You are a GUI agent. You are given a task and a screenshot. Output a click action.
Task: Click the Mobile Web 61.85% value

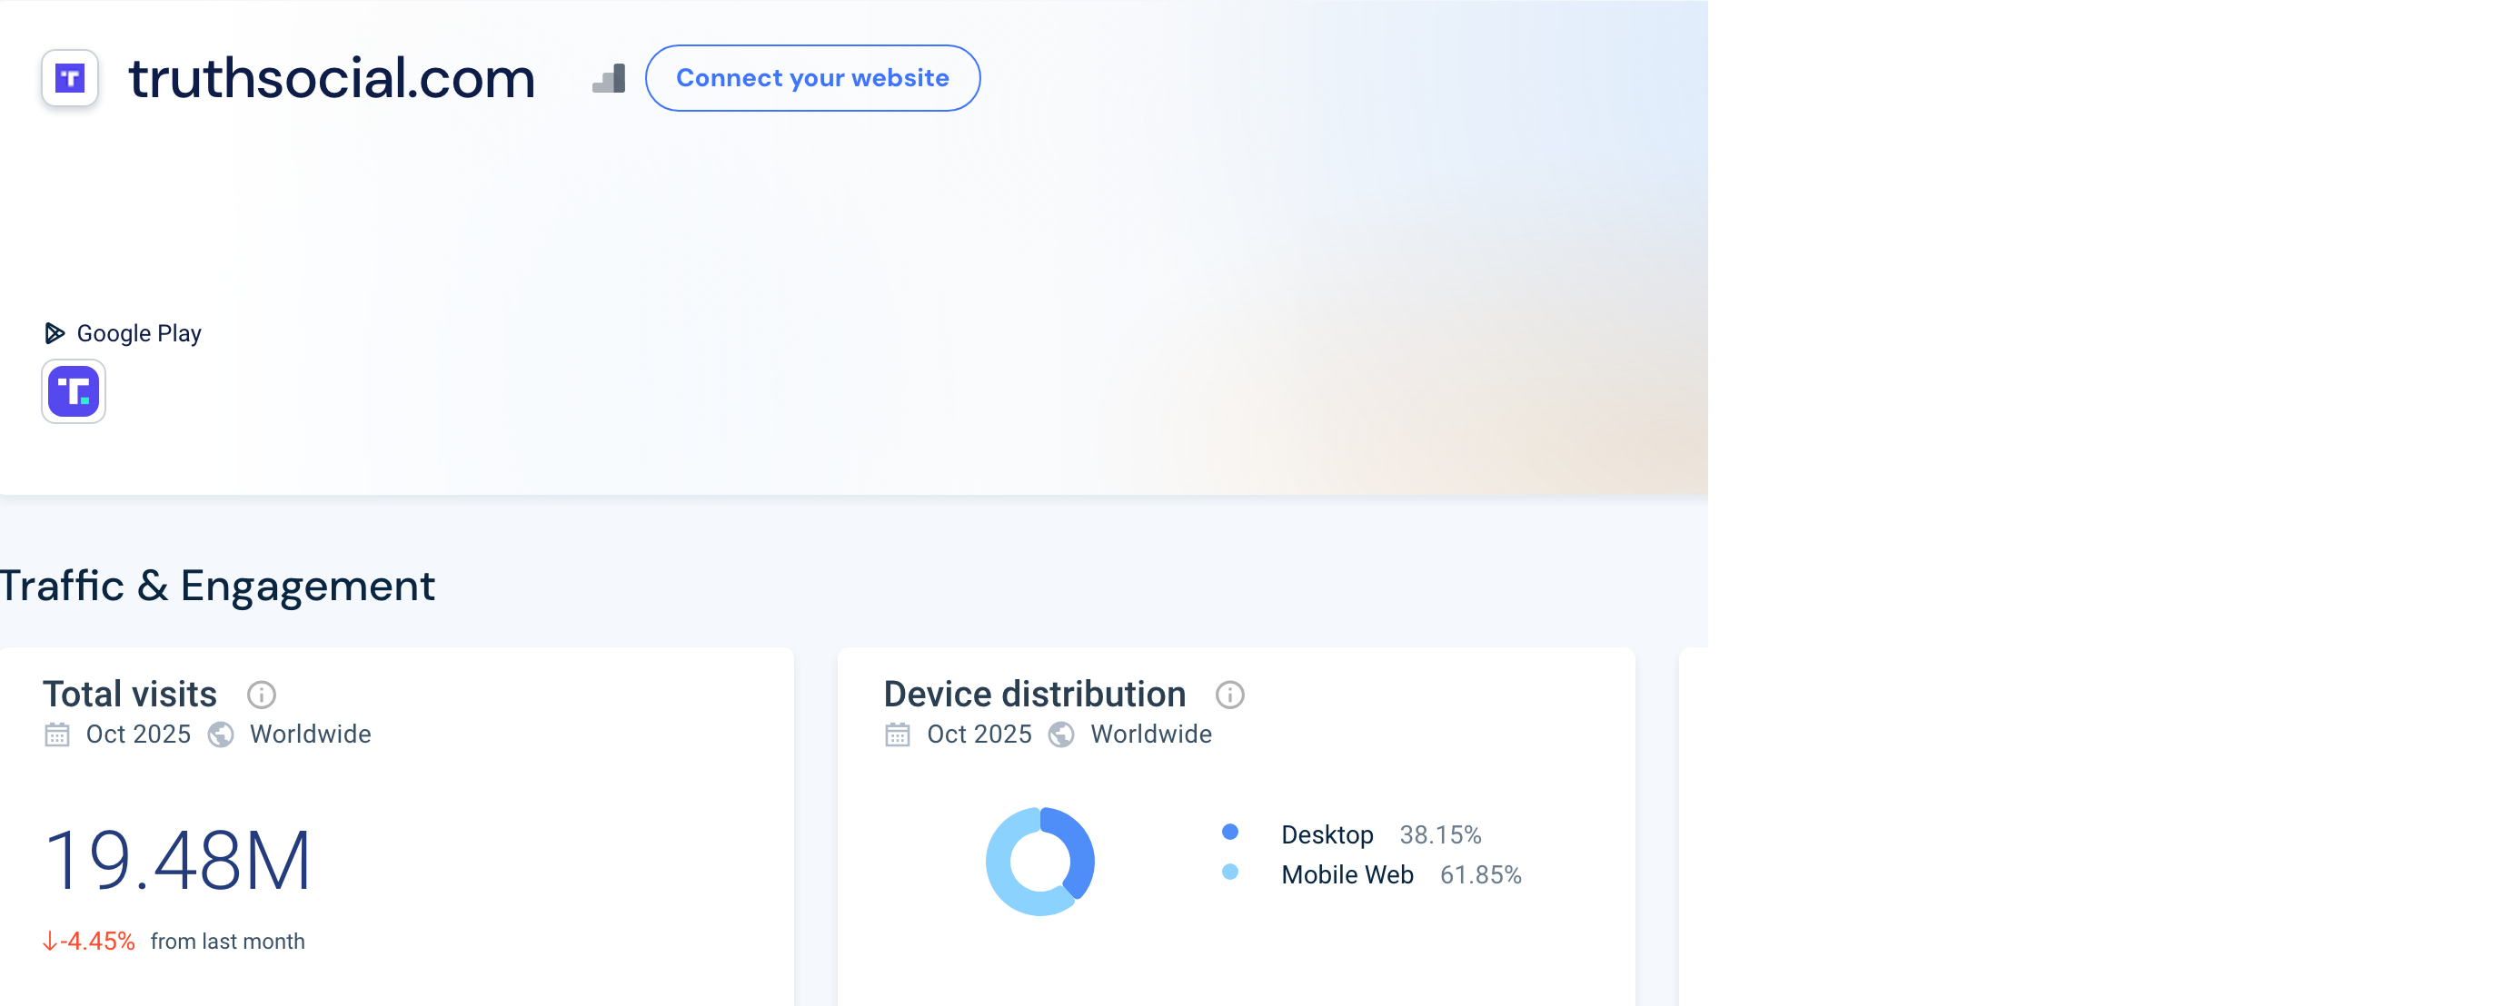tap(1481, 874)
